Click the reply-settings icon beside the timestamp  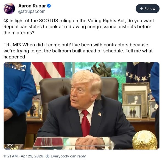(48, 156)
